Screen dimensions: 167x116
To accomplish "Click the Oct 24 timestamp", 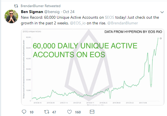I will click(69, 12).
